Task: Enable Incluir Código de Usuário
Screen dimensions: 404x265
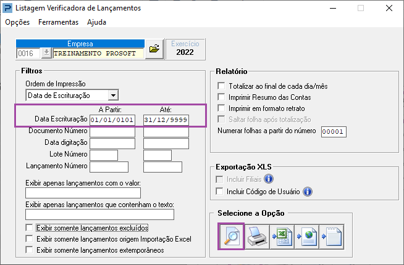Action: [219, 192]
